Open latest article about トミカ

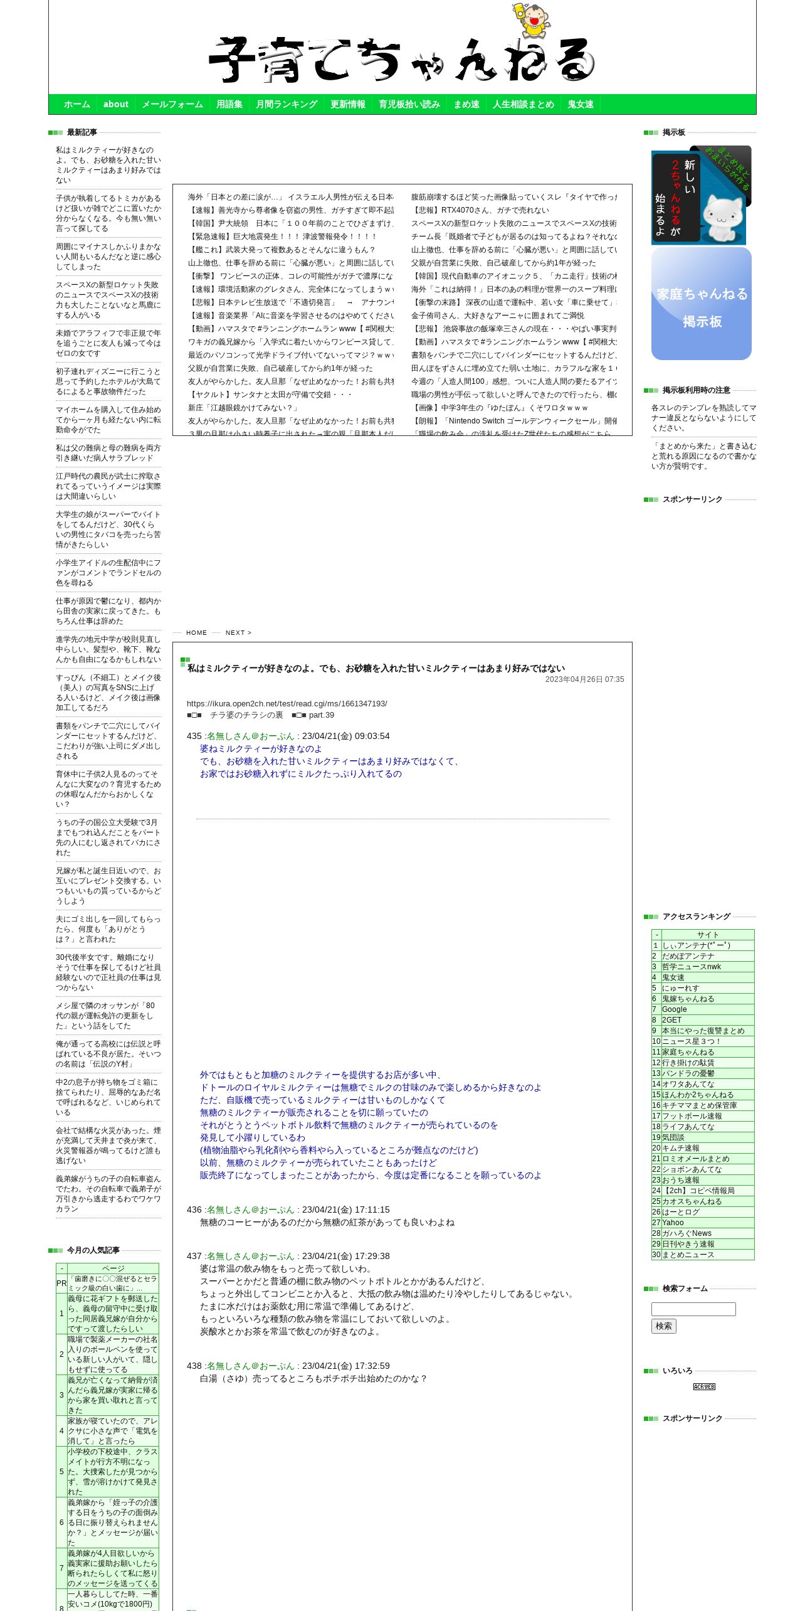108,213
